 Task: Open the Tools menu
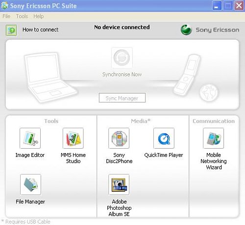point(22,16)
